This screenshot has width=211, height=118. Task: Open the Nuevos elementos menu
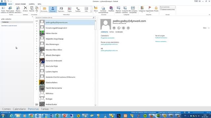pyautogui.click(x=18, y=10)
